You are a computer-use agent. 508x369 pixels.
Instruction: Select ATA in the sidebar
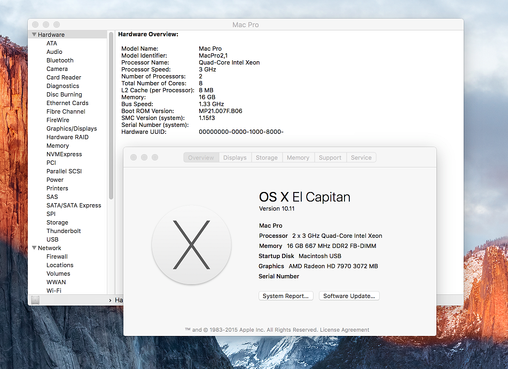pos(52,43)
